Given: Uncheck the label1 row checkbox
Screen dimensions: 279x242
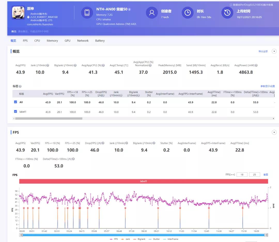Looking at the screenshot, I should [x=16, y=111].
